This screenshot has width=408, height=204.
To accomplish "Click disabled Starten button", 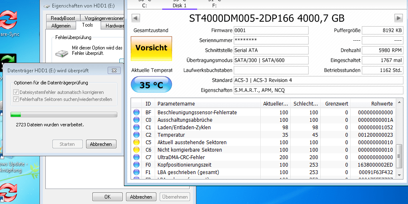I will click(67, 144).
